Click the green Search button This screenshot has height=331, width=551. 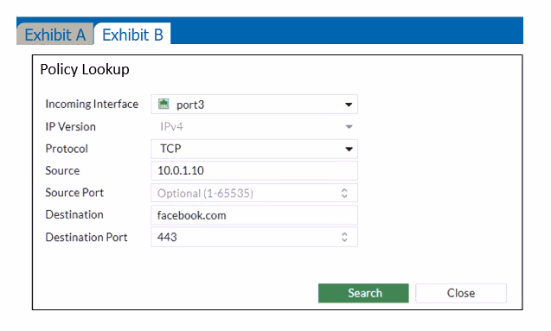pyautogui.click(x=363, y=293)
